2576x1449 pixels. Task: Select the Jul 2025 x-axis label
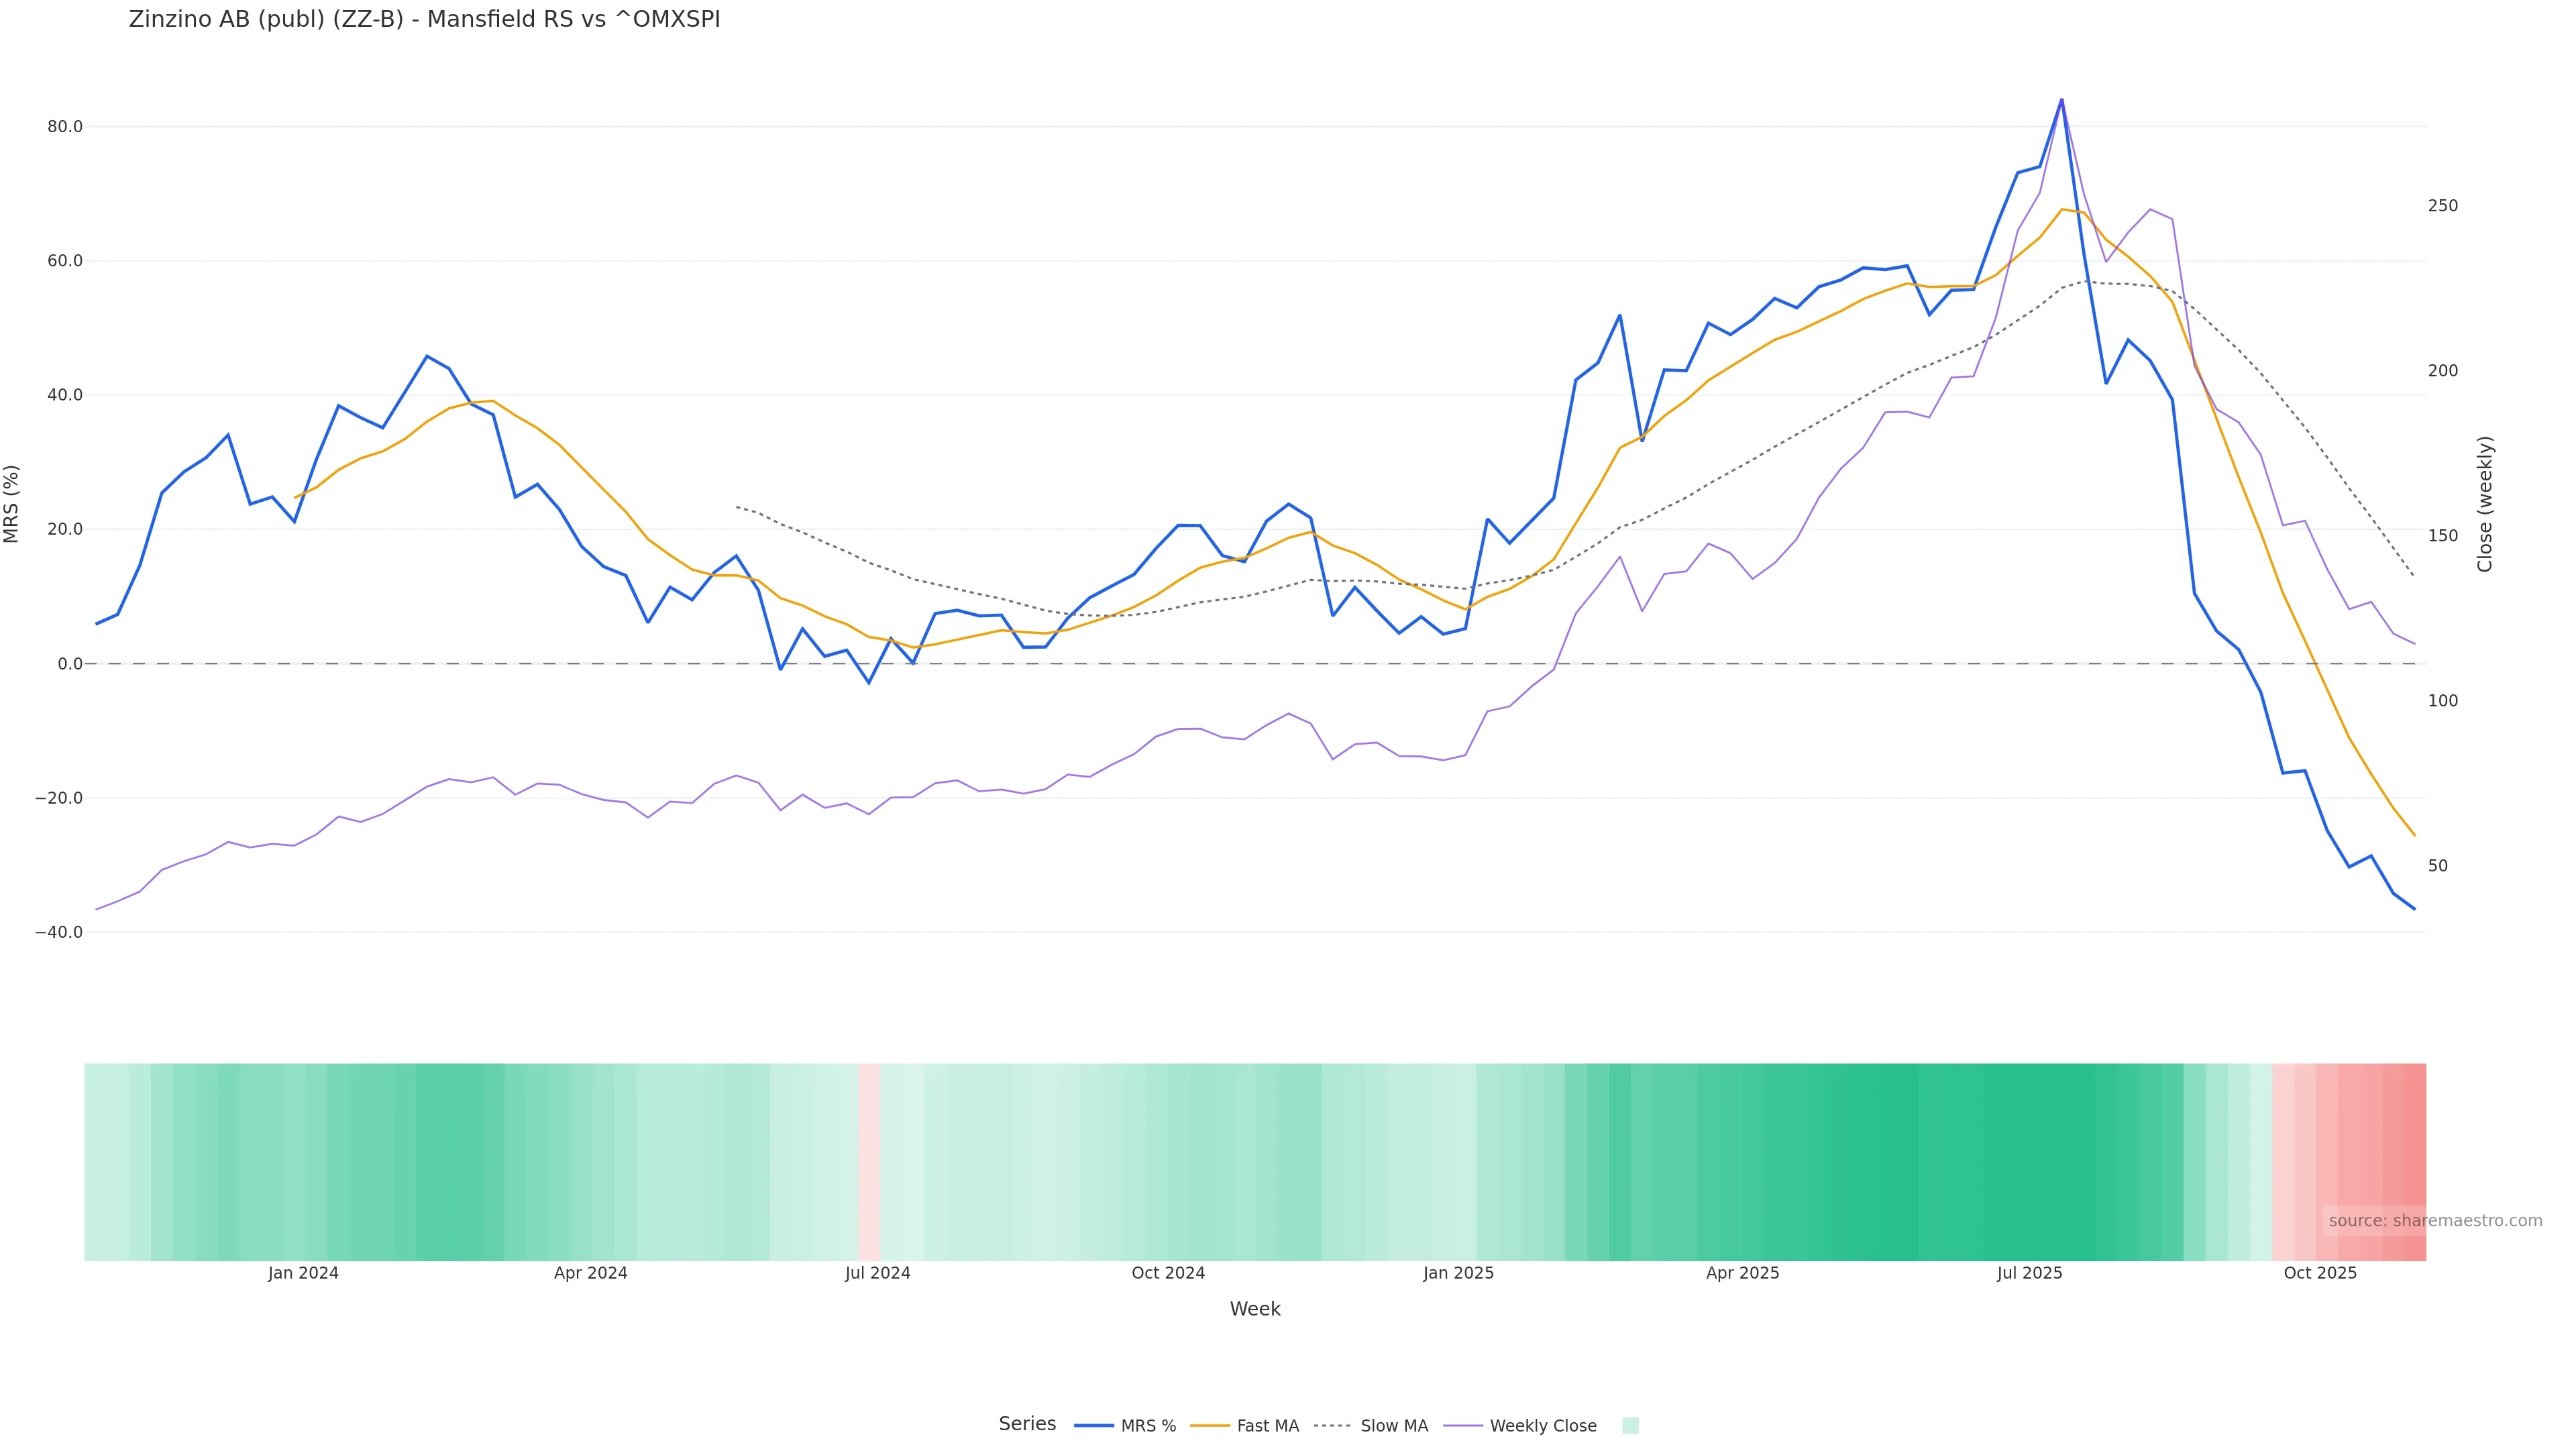coord(2029,1273)
